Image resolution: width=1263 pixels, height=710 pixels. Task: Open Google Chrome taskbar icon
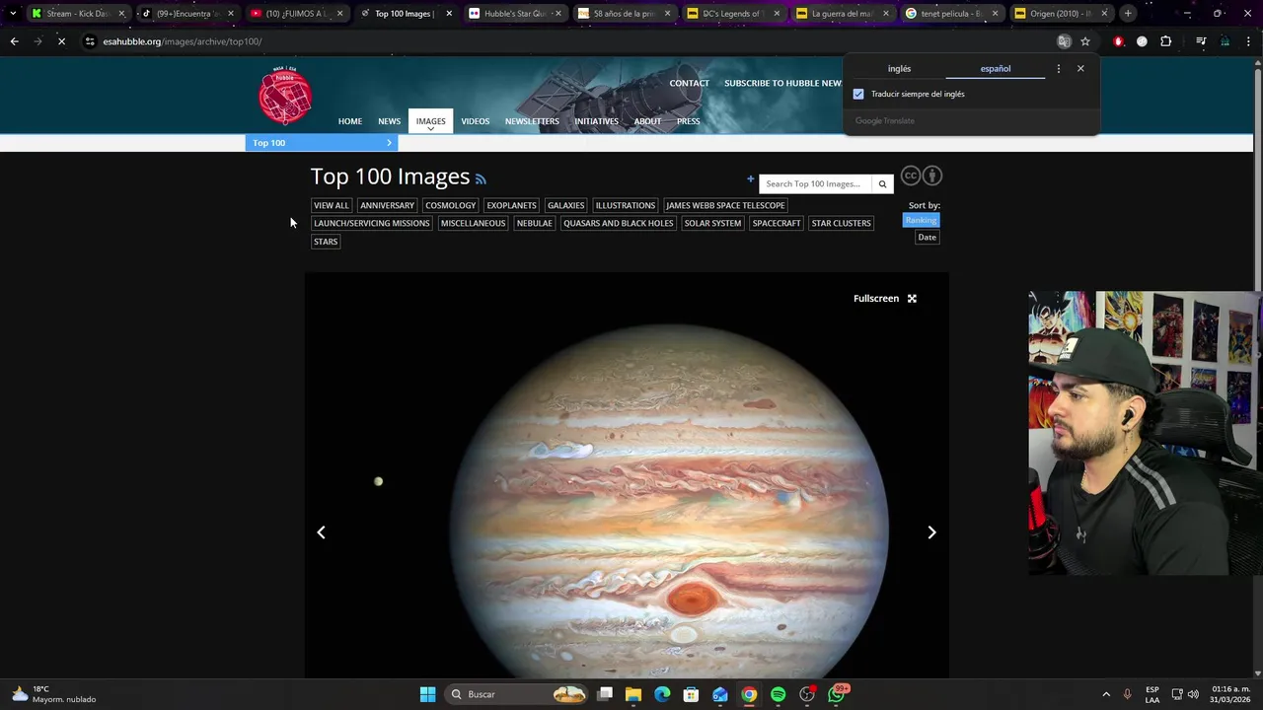pos(749,694)
